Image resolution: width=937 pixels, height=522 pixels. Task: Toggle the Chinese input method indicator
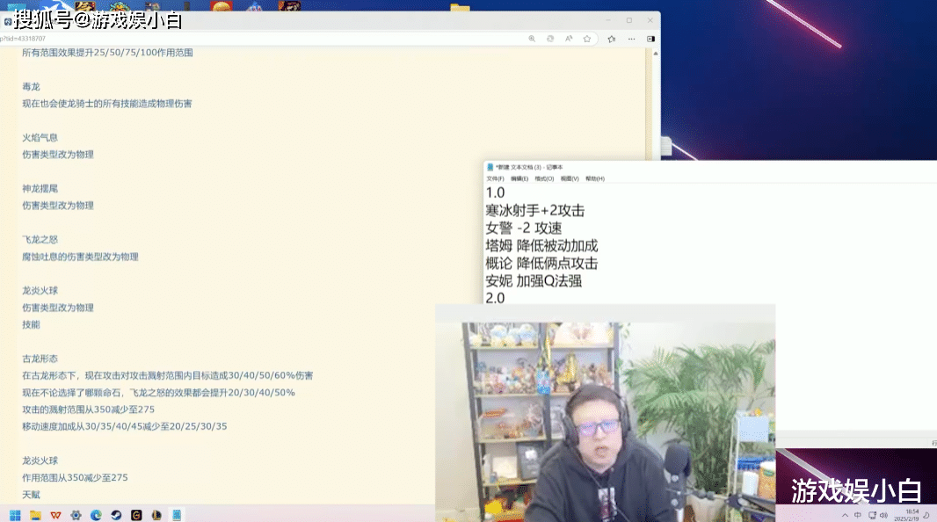pos(858,515)
